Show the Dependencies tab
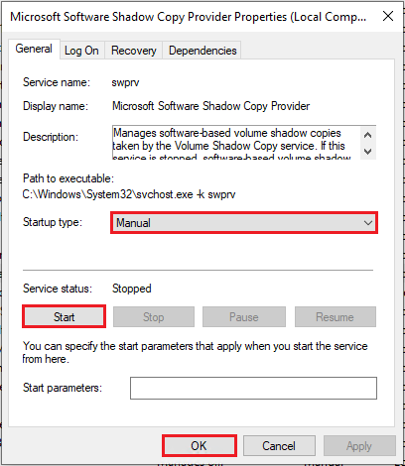405x466 pixels. point(202,51)
